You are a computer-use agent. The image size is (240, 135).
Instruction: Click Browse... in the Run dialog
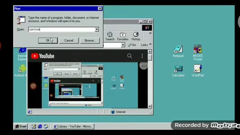90,40
